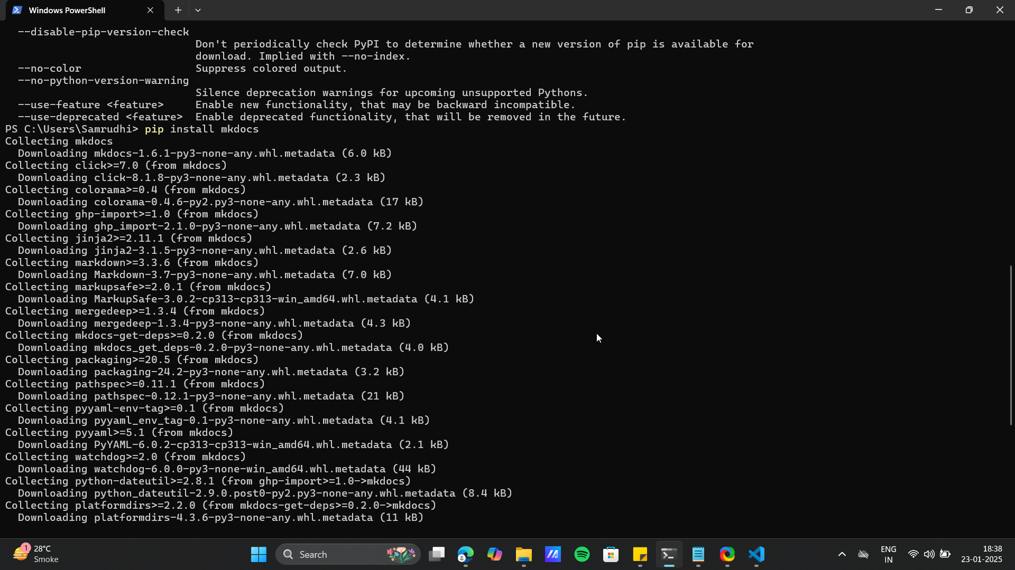Open Visual Studio Code from the taskbar
Viewport: 1015px width, 570px height.
coord(756,554)
